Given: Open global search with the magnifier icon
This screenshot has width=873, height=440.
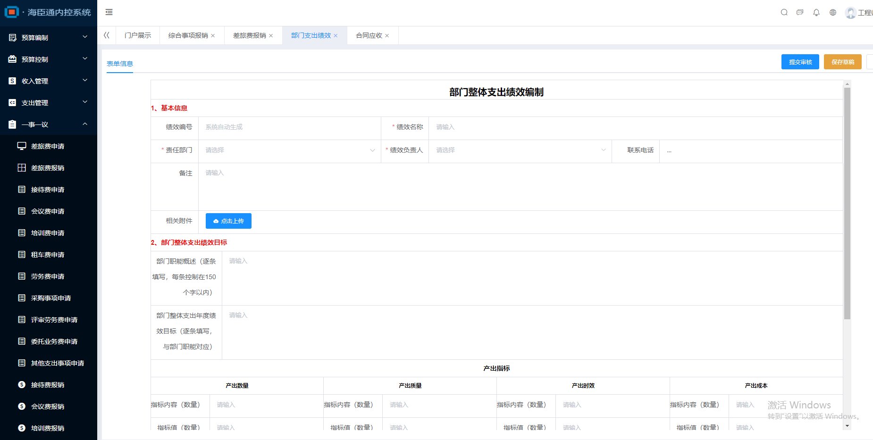Looking at the screenshot, I should [784, 12].
